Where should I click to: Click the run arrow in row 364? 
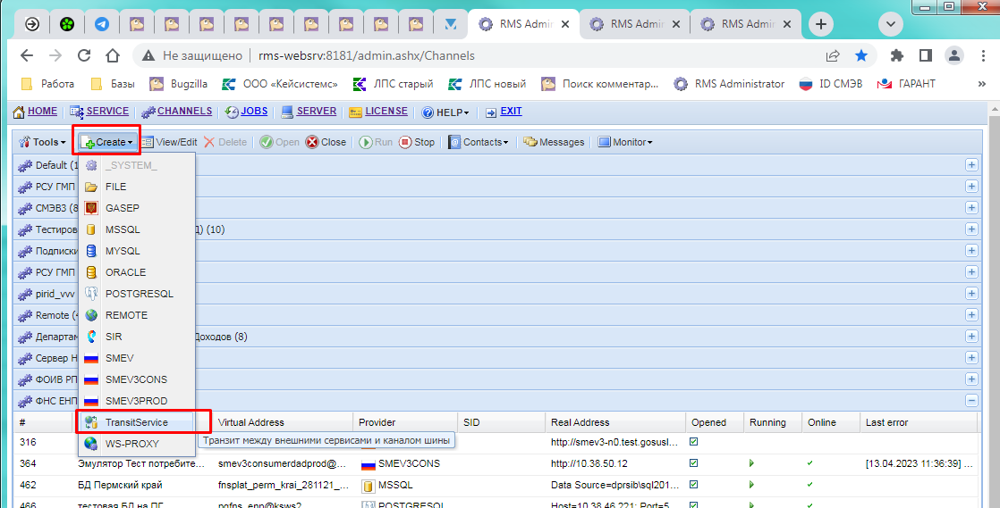pos(751,463)
